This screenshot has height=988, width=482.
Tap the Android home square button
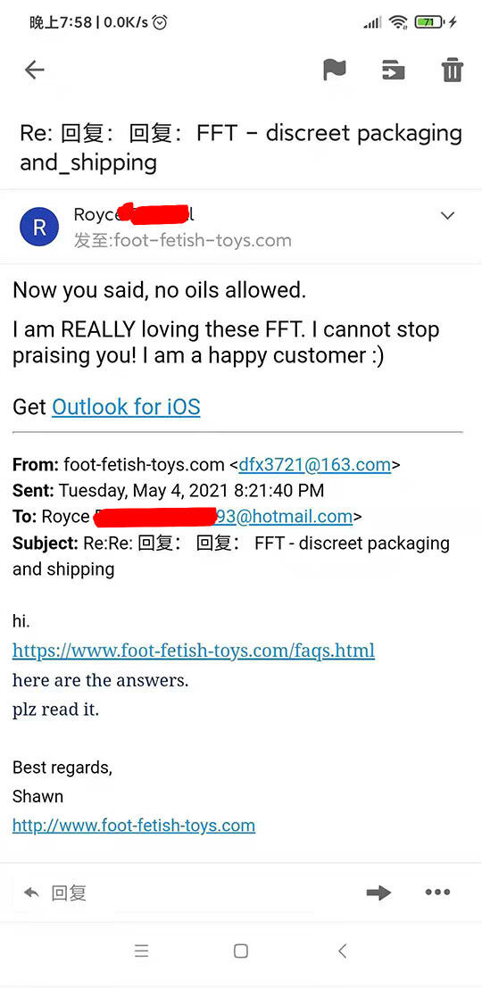[241, 951]
